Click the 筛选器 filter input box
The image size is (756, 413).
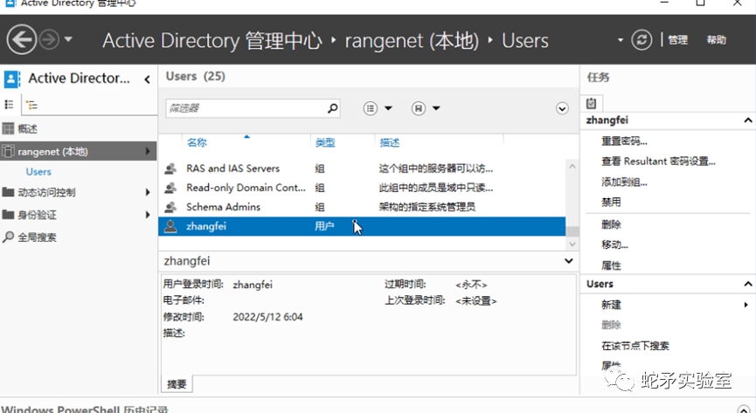pyautogui.click(x=246, y=108)
